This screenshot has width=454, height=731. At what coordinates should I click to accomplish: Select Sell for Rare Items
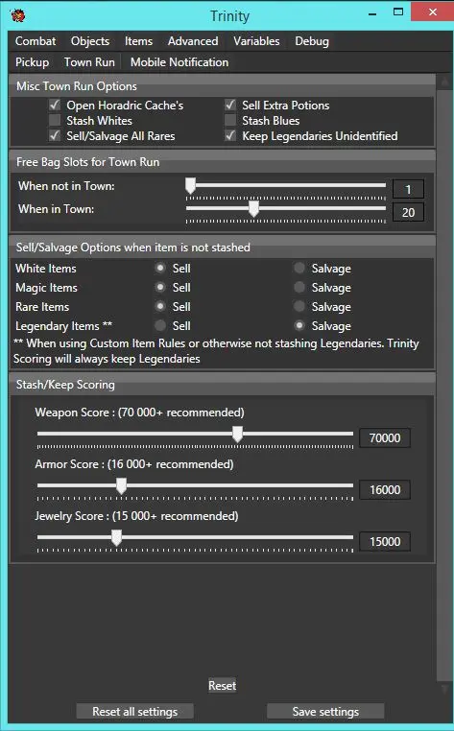pyautogui.click(x=160, y=306)
